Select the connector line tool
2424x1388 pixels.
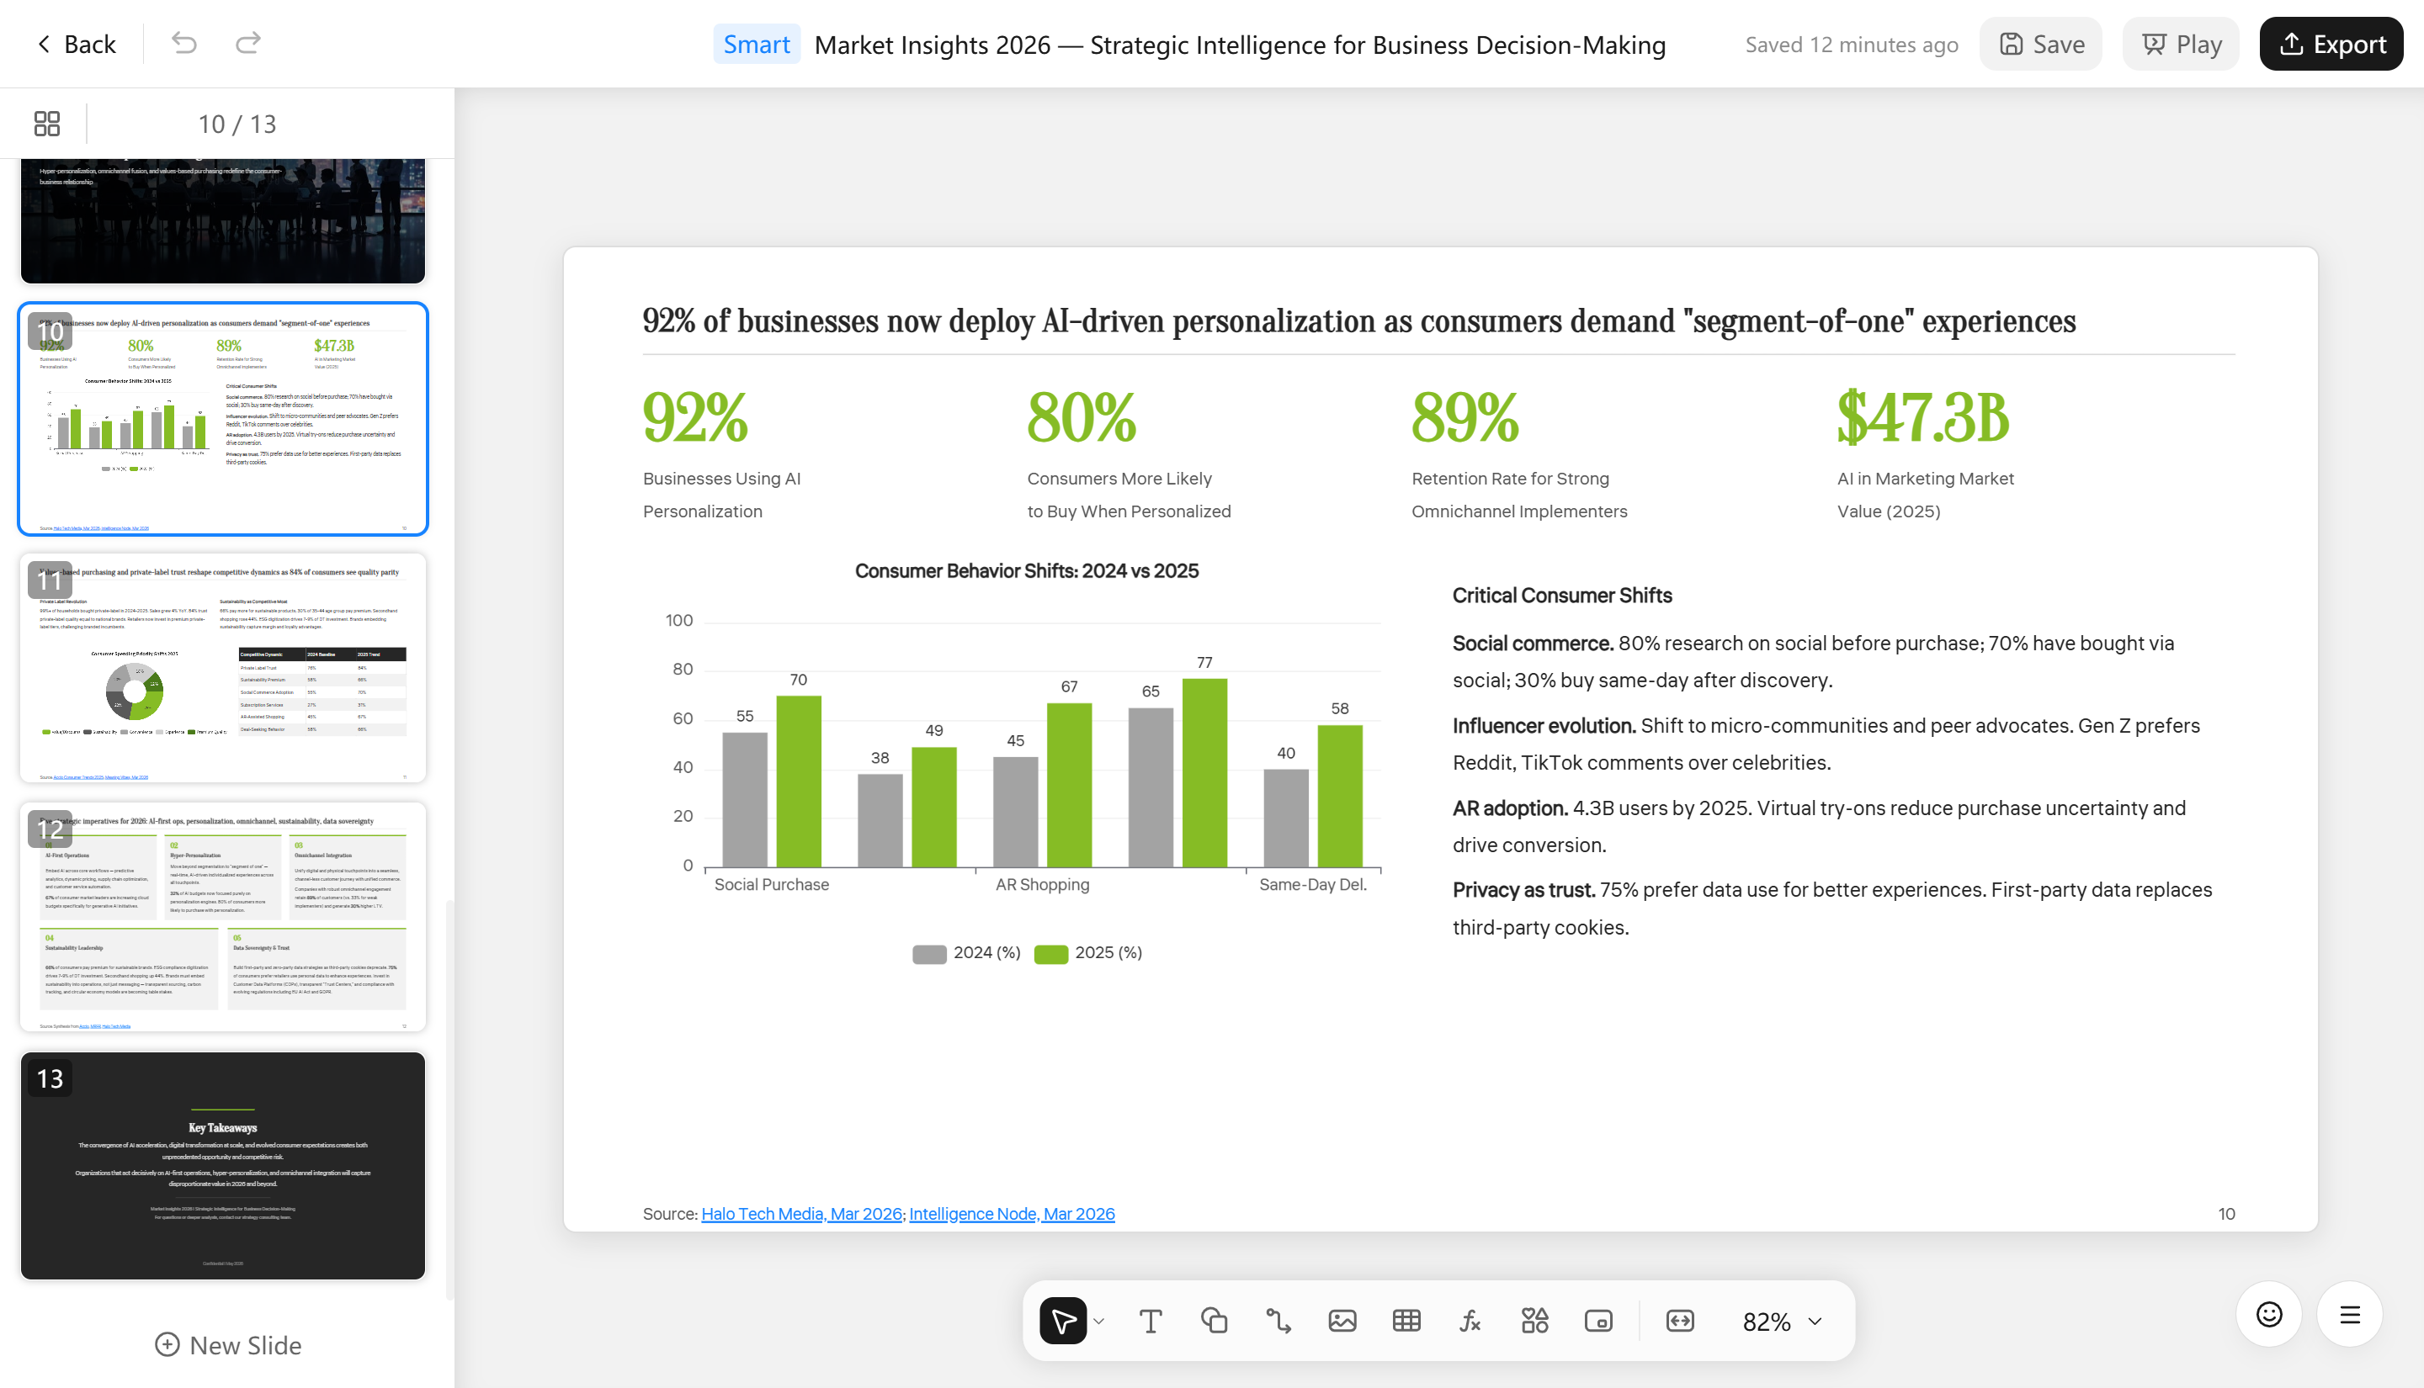[x=1278, y=1321]
